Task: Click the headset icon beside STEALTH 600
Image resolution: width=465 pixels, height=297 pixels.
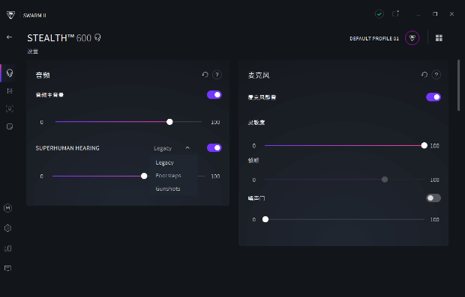Action: [97, 38]
